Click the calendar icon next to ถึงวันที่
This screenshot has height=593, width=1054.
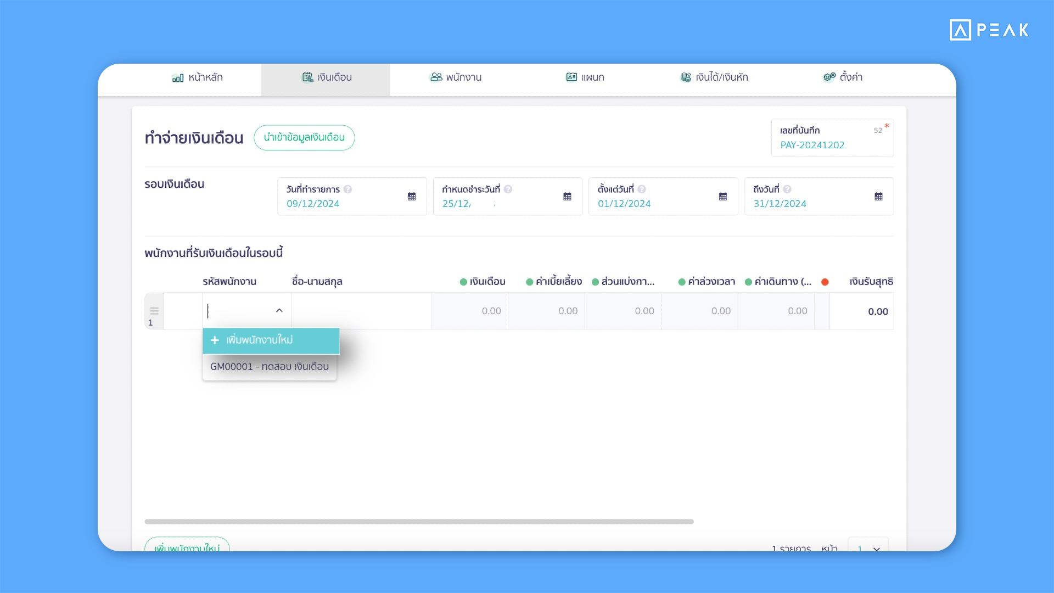(x=879, y=197)
